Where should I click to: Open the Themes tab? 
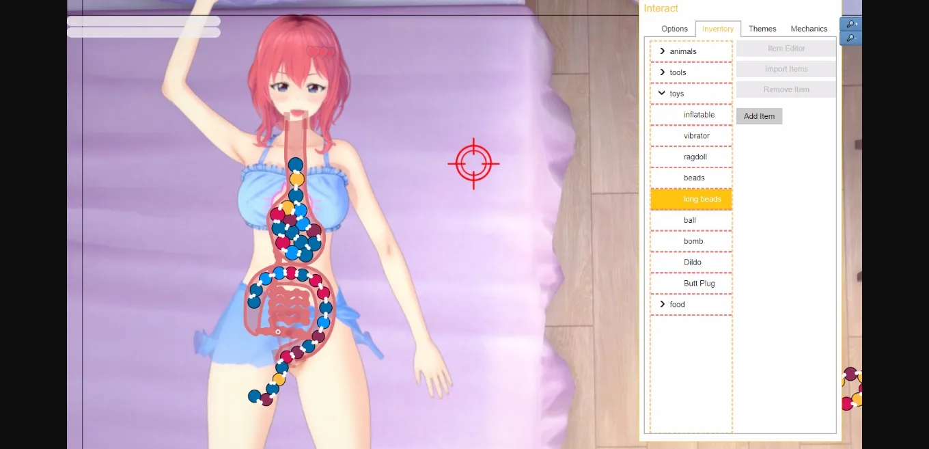pyautogui.click(x=762, y=29)
